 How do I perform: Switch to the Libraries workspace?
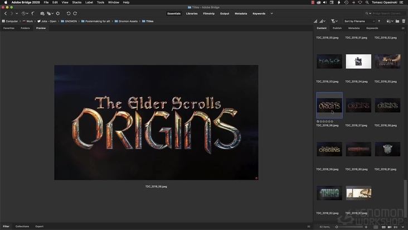[x=192, y=13]
